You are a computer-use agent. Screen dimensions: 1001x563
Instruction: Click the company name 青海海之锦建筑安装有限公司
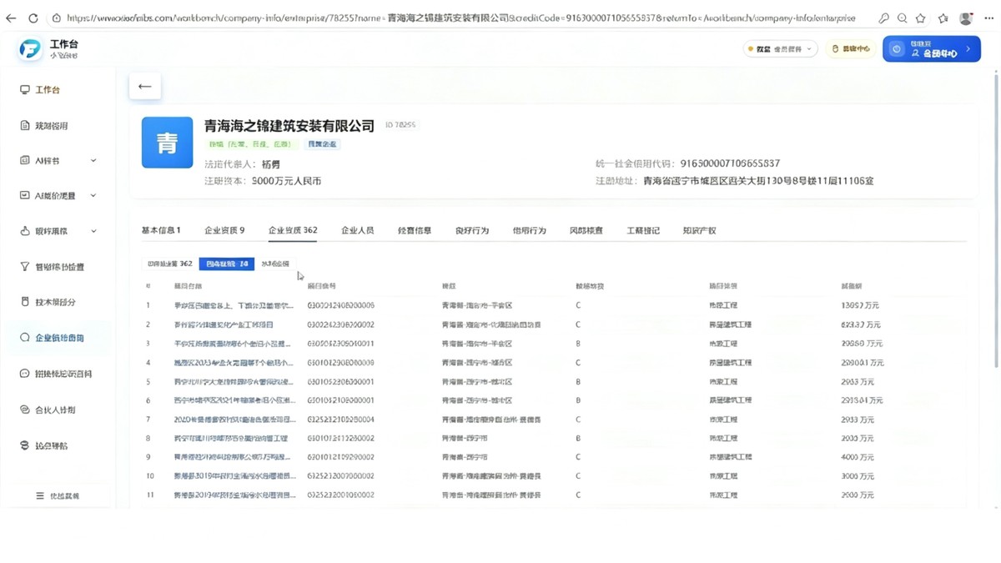tap(289, 126)
